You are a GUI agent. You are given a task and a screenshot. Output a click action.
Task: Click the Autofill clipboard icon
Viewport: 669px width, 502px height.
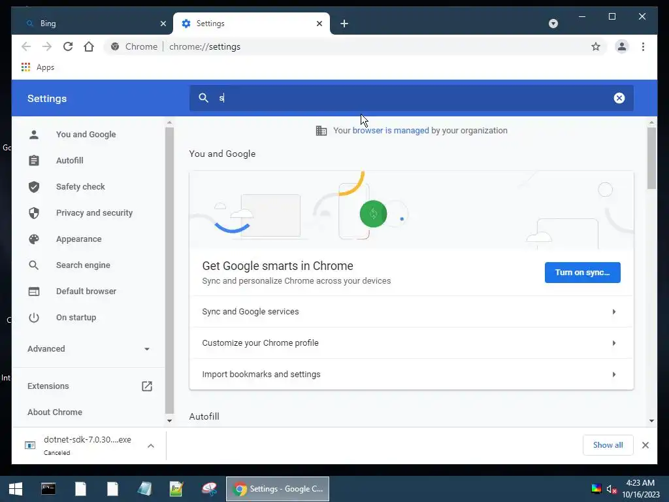point(34,161)
